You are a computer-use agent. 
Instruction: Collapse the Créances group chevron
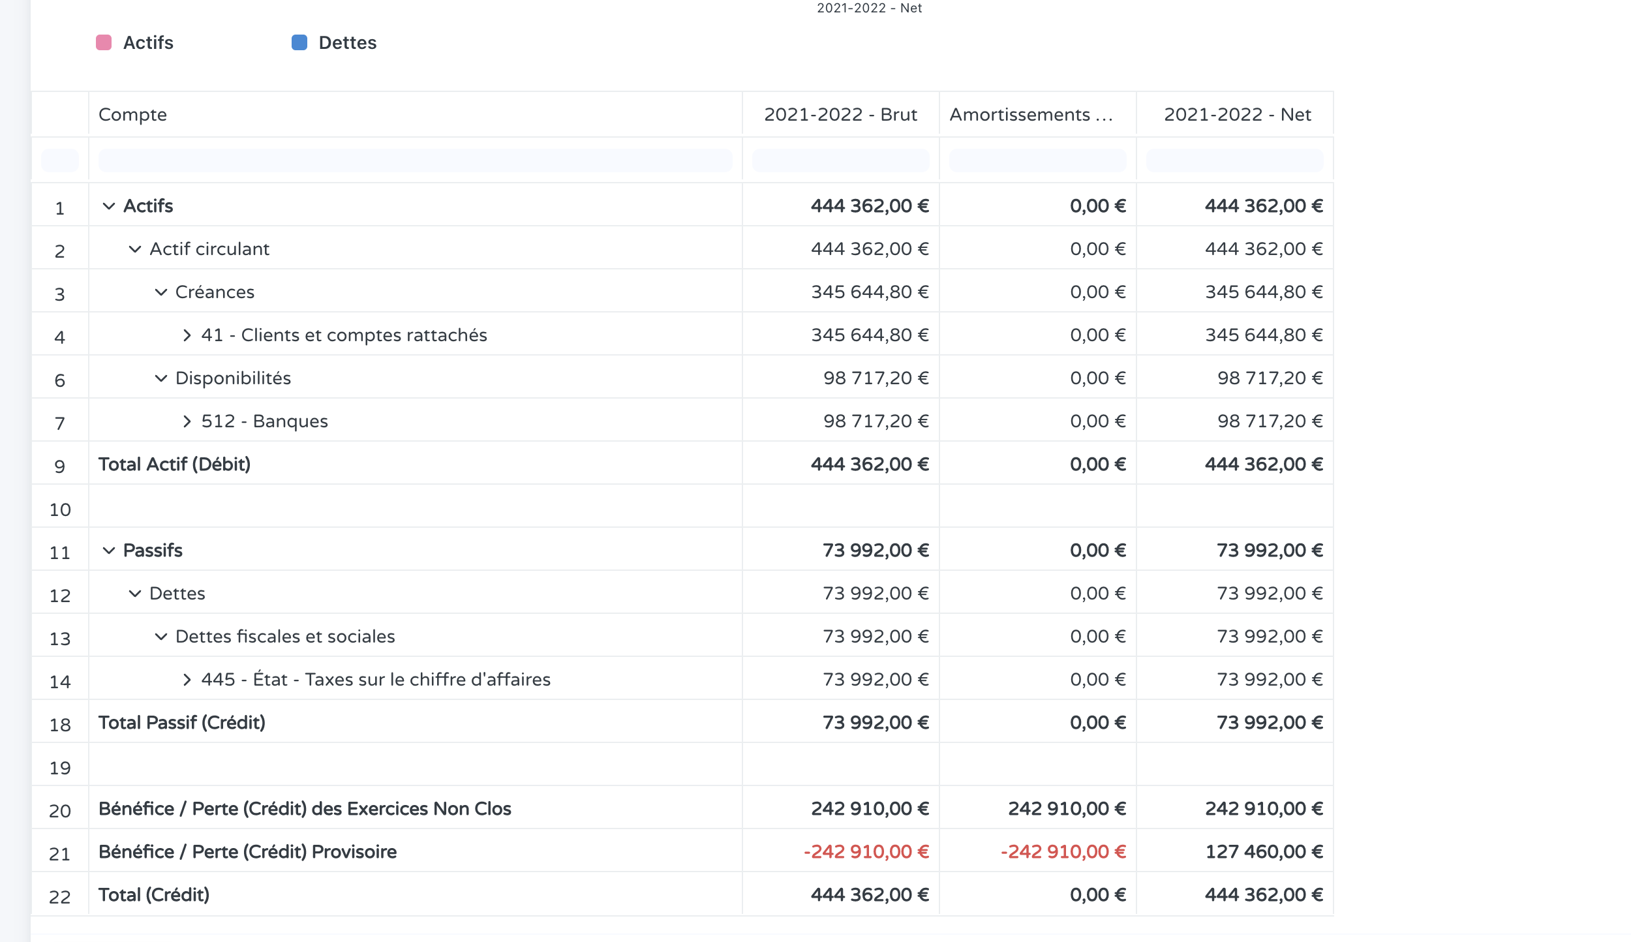pyautogui.click(x=160, y=292)
